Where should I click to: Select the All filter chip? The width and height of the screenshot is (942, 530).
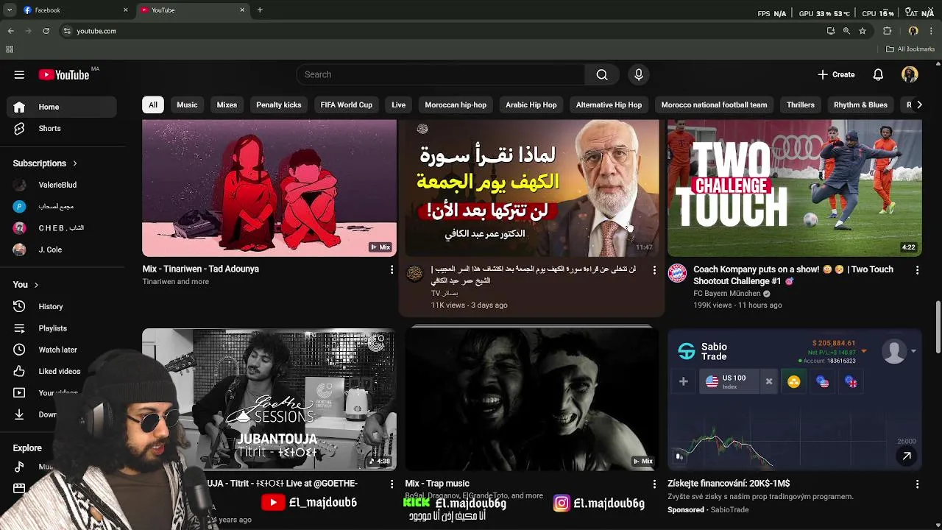[153, 105]
